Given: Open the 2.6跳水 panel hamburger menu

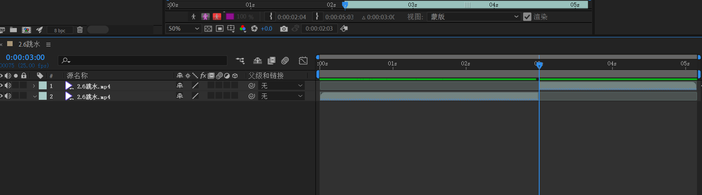Looking at the screenshot, I should [x=48, y=44].
